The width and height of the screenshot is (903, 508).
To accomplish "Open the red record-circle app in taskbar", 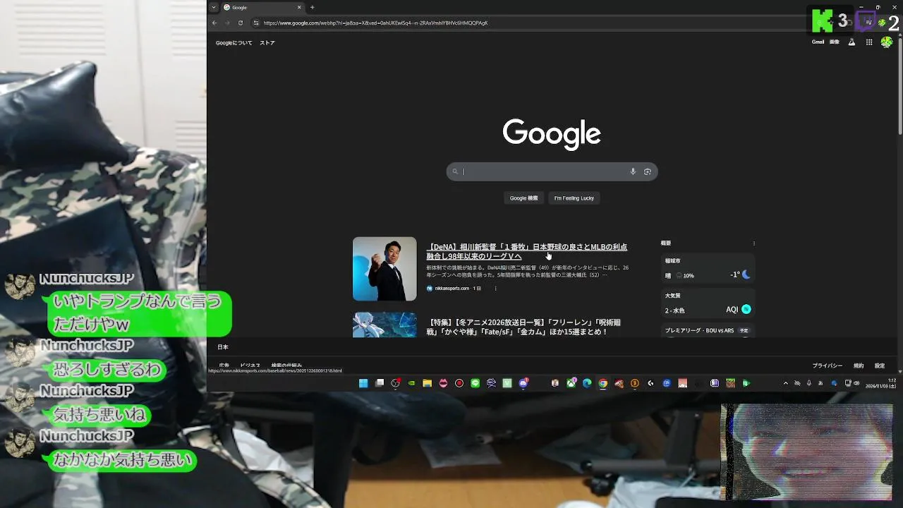I will (x=459, y=383).
